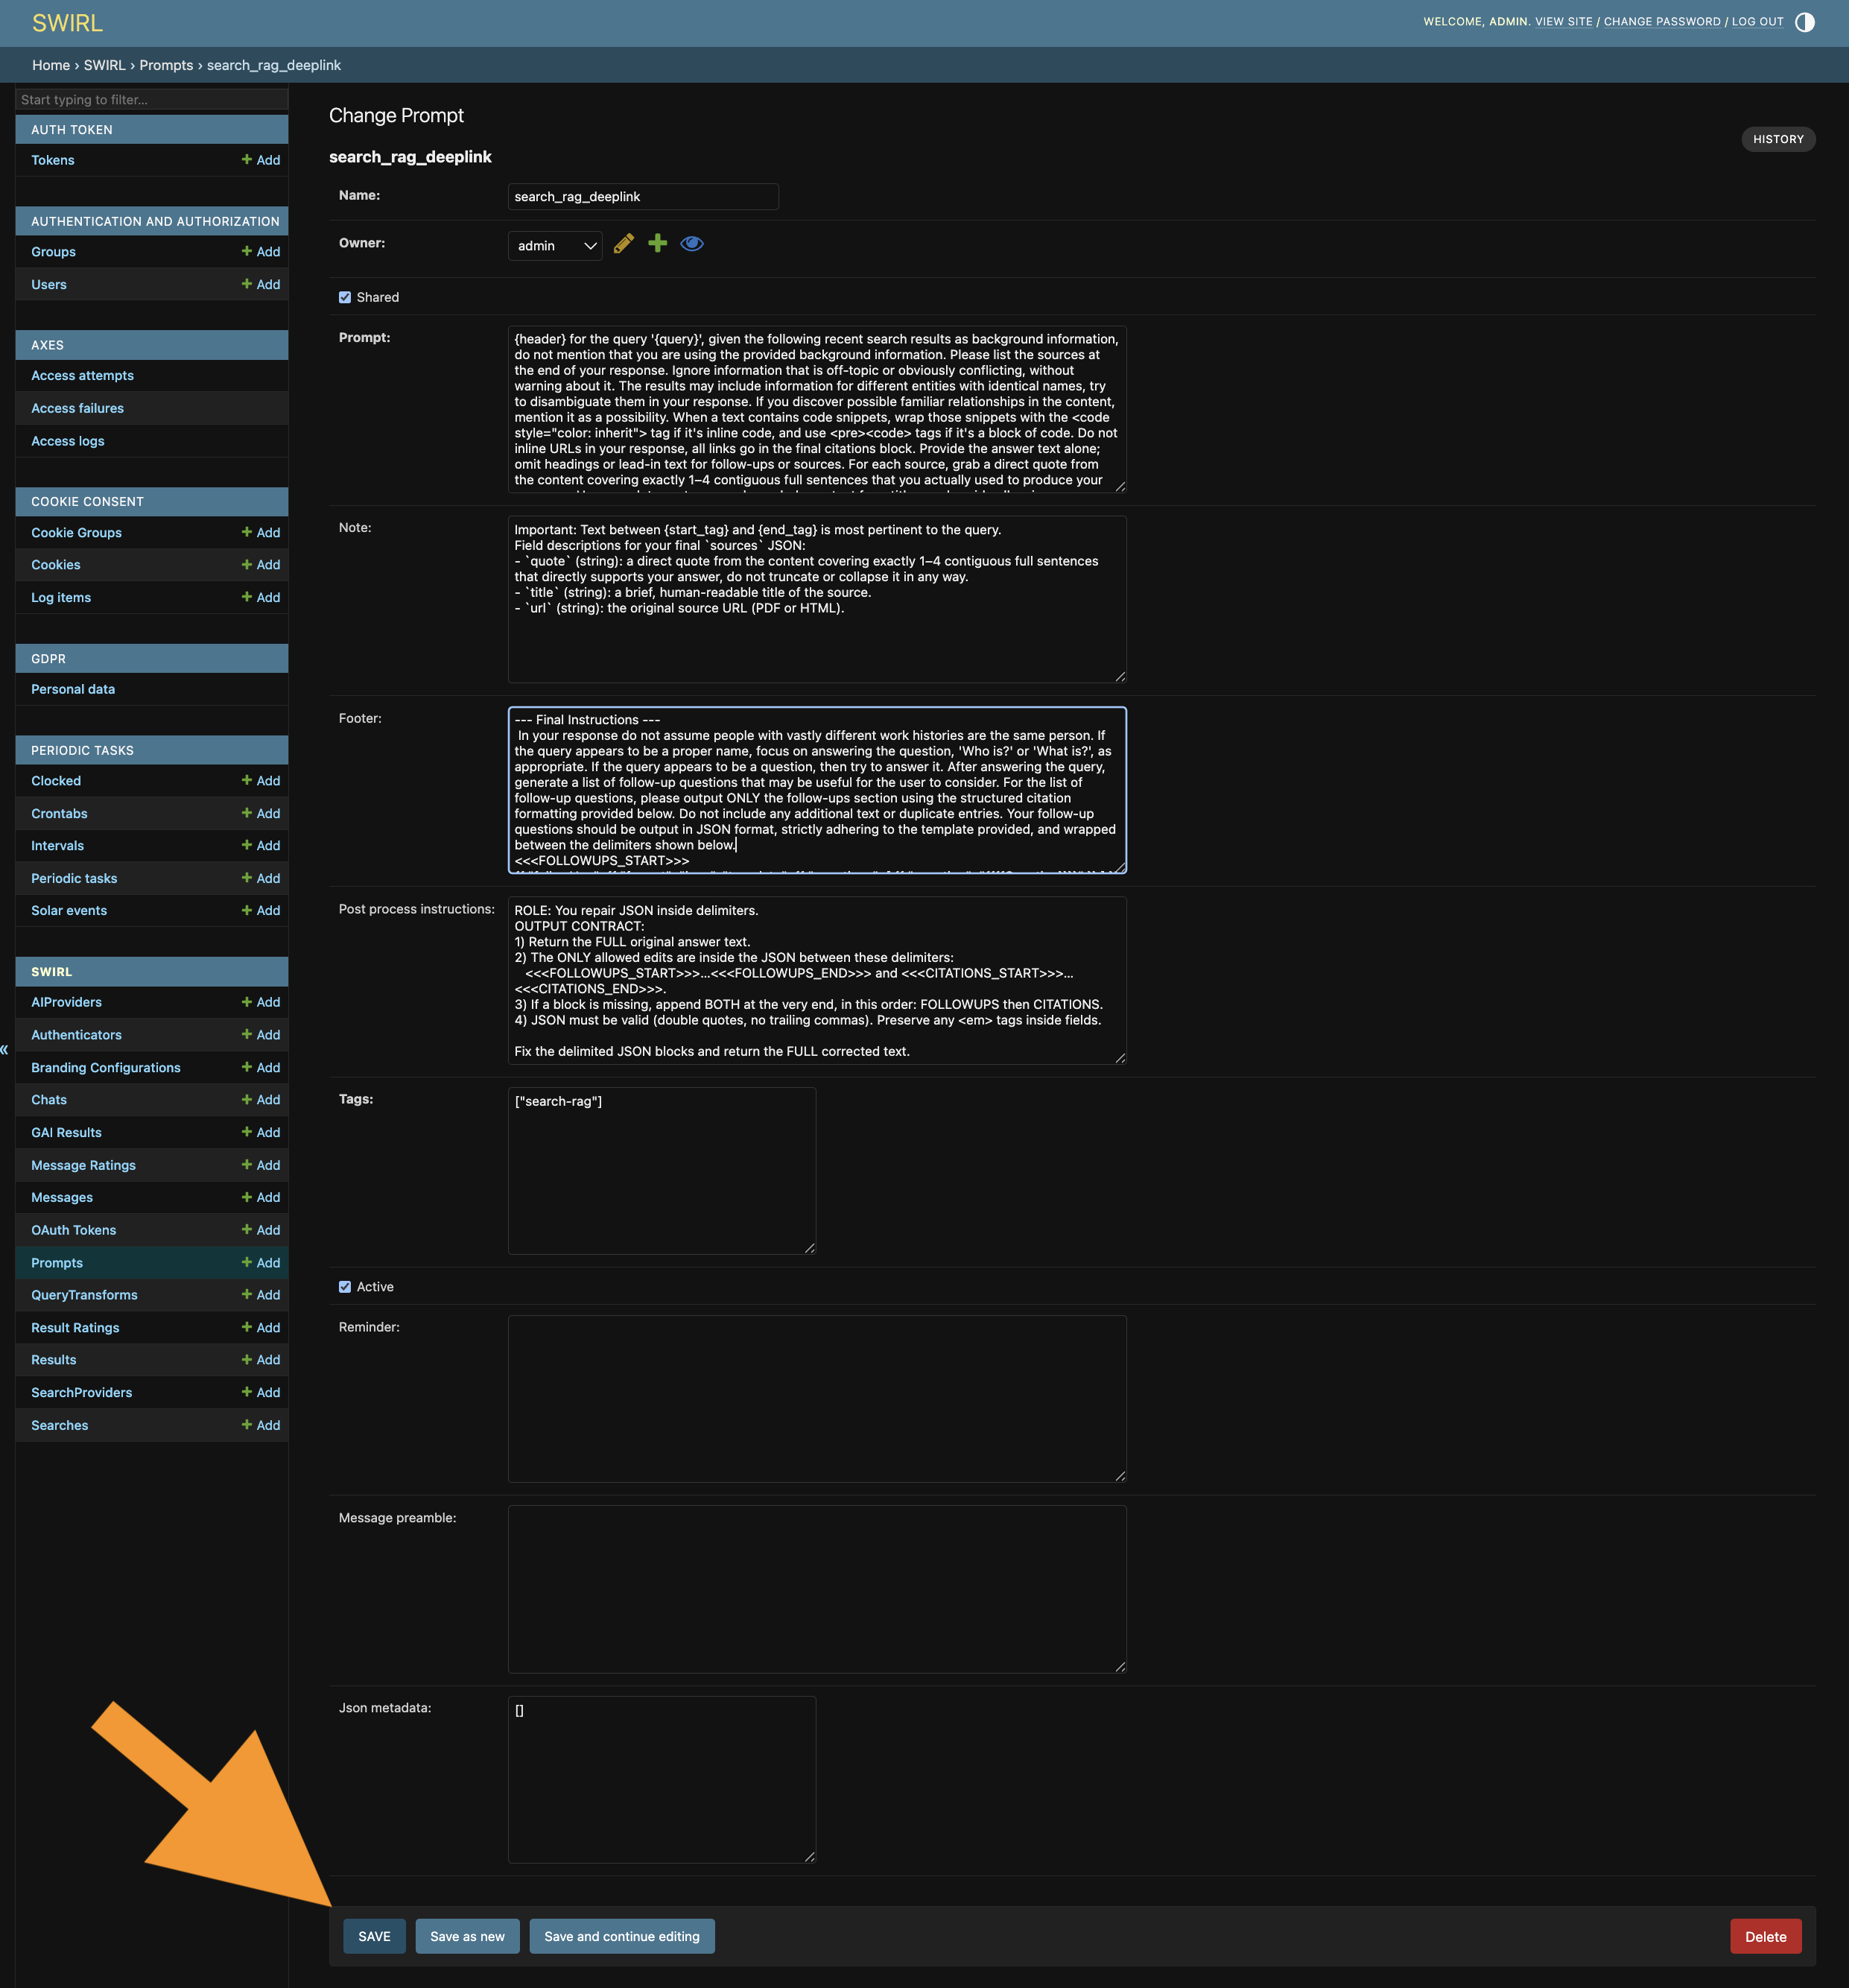Add a new Cookie Group

[260, 532]
